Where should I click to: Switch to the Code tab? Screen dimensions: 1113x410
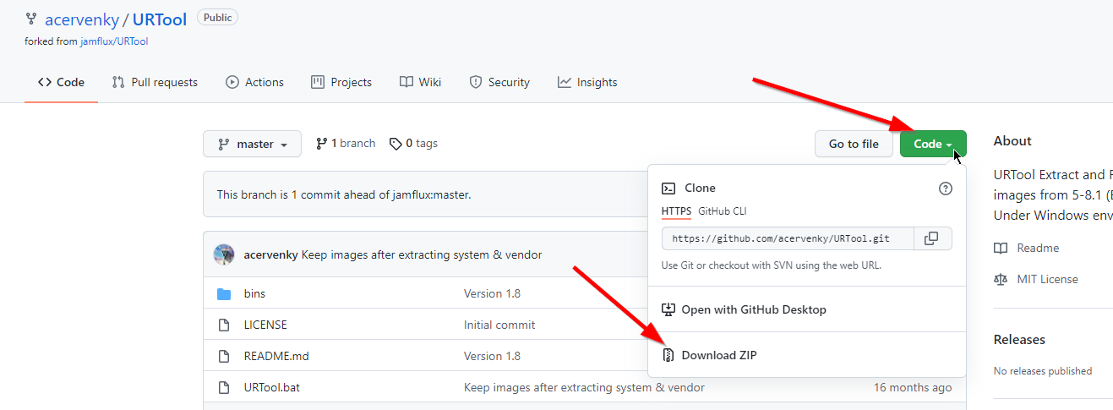coord(61,82)
